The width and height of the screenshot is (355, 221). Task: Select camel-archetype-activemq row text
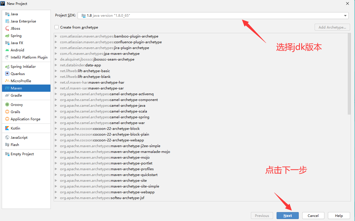click(107, 94)
